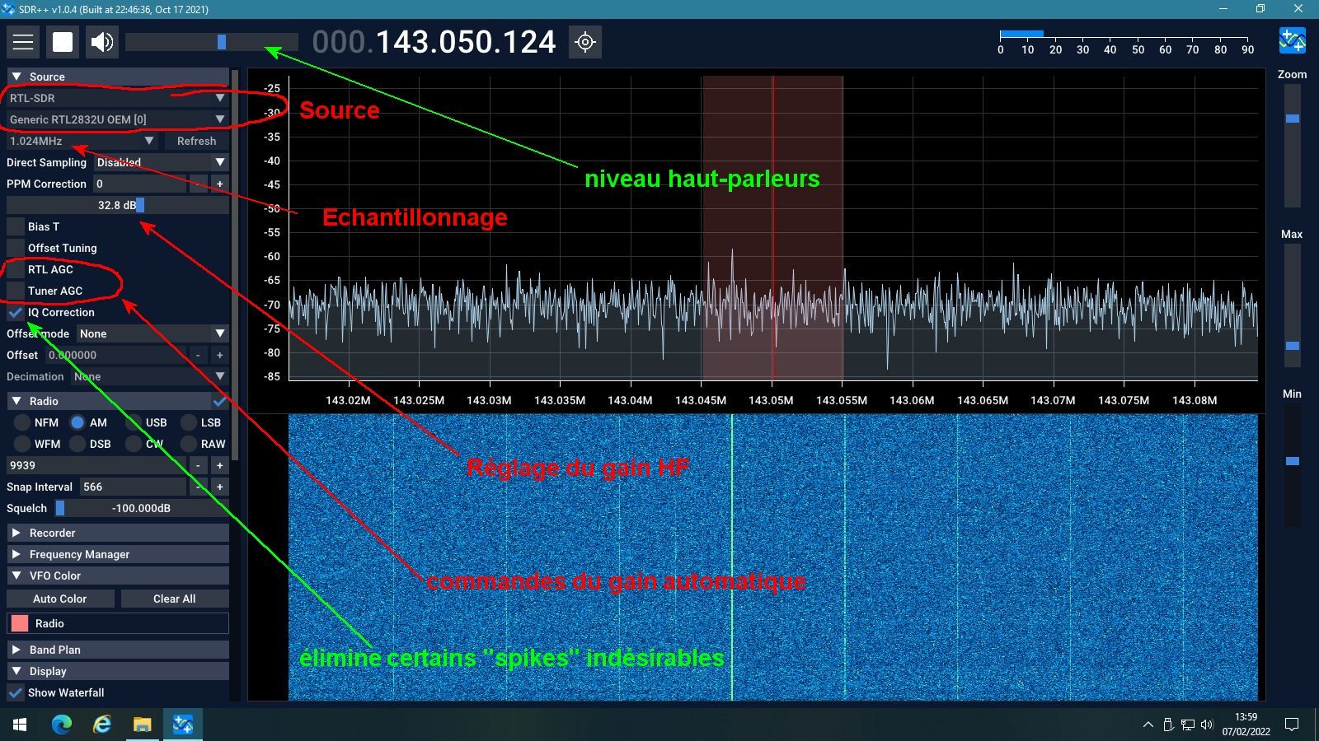Select the CW demodulation mode
Image resolution: width=1319 pixels, height=741 pixels.
pos(134,444)
